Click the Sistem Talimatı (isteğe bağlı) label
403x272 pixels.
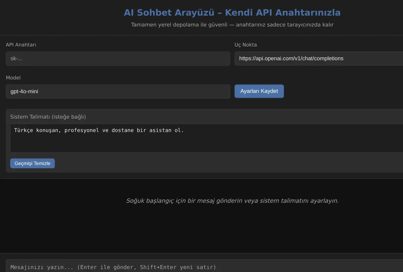48,117
